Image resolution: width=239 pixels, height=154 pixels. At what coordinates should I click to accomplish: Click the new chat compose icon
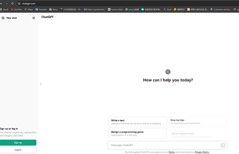(34, 18)
